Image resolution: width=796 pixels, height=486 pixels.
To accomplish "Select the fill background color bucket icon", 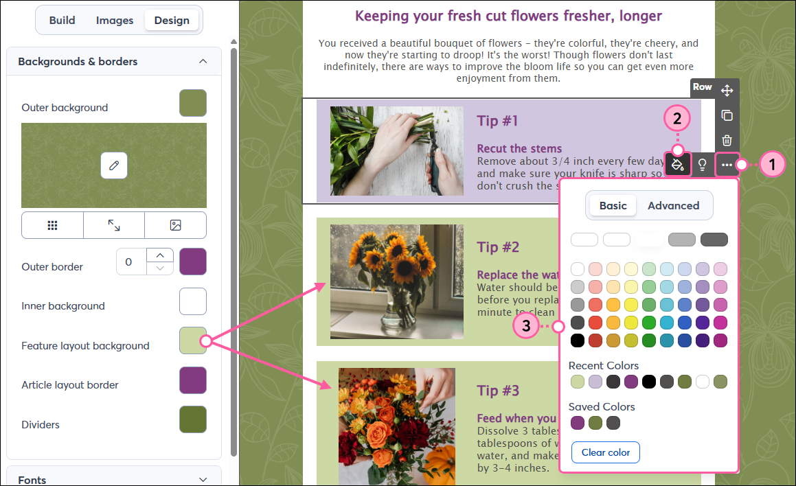I will [677, 165].
